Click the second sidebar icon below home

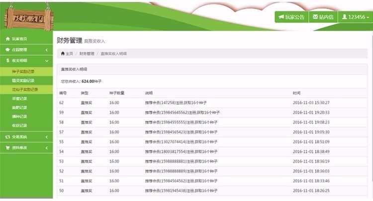coord(8,50)
